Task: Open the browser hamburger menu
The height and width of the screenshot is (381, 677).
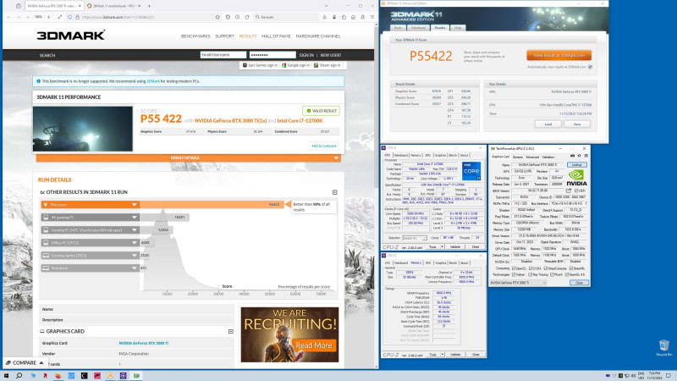Action: point(372,17)
